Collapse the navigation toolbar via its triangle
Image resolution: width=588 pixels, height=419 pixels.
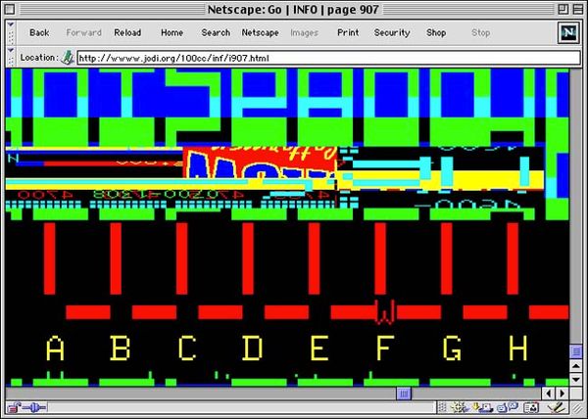coord(11,24)
